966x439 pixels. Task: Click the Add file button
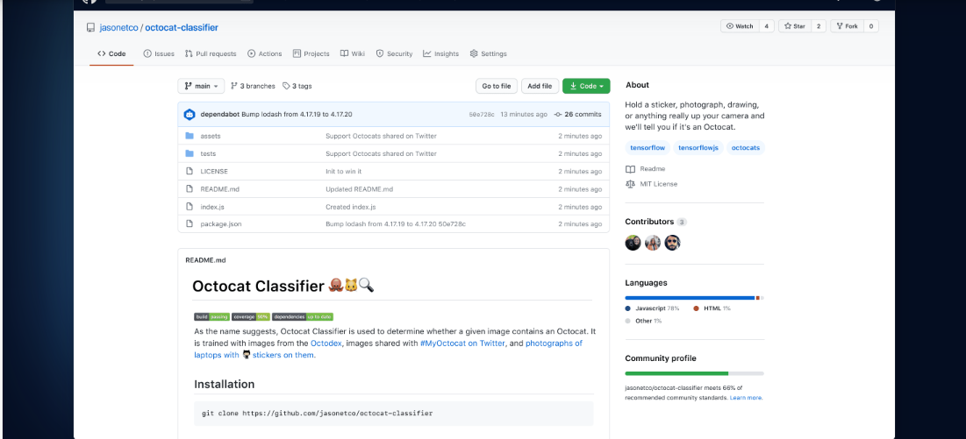tap(540, 86)
